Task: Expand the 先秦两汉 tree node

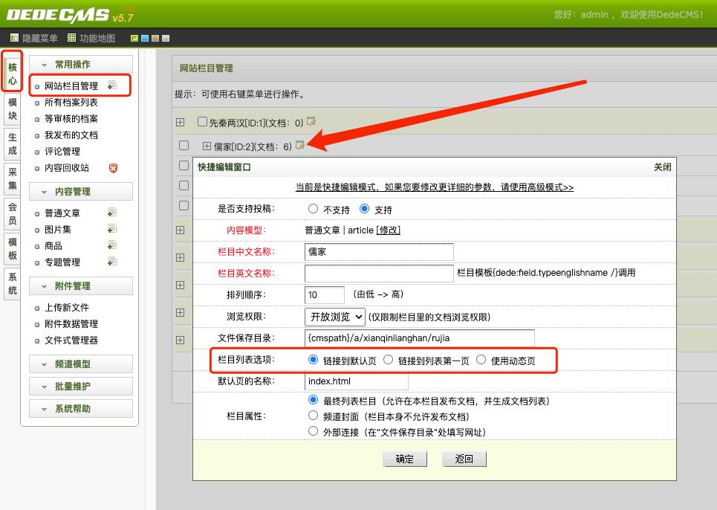Action: pyautogui.click(x=180, y=122)
